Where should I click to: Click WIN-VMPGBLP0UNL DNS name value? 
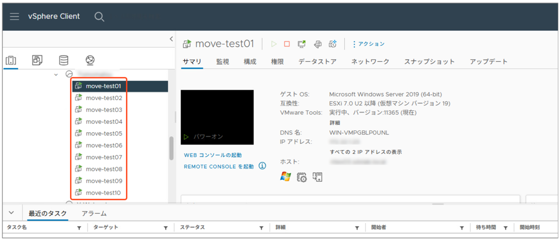click(359, 133)
